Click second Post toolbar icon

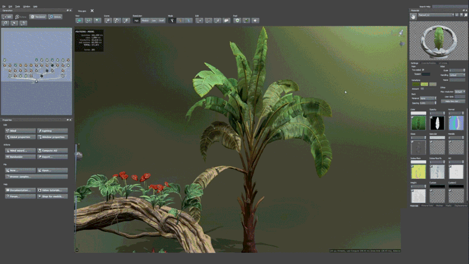pos(246,21)
